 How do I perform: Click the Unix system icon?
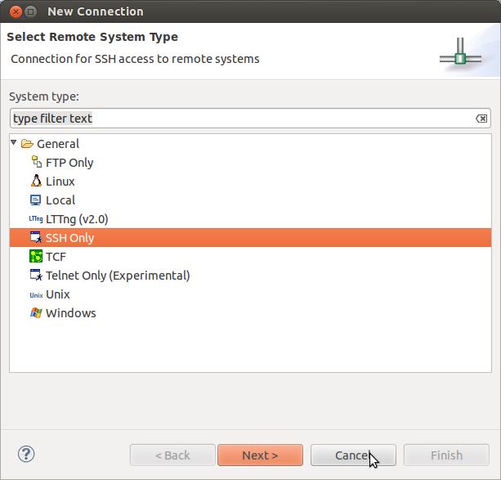(36, 294)
